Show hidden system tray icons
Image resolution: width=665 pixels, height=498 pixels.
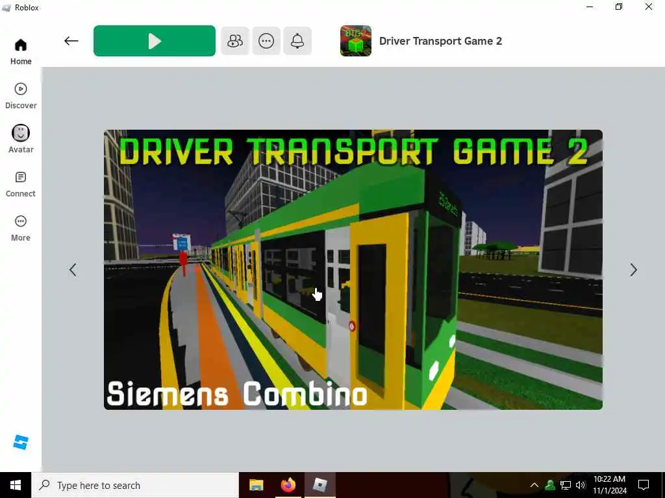click(534, 485)
